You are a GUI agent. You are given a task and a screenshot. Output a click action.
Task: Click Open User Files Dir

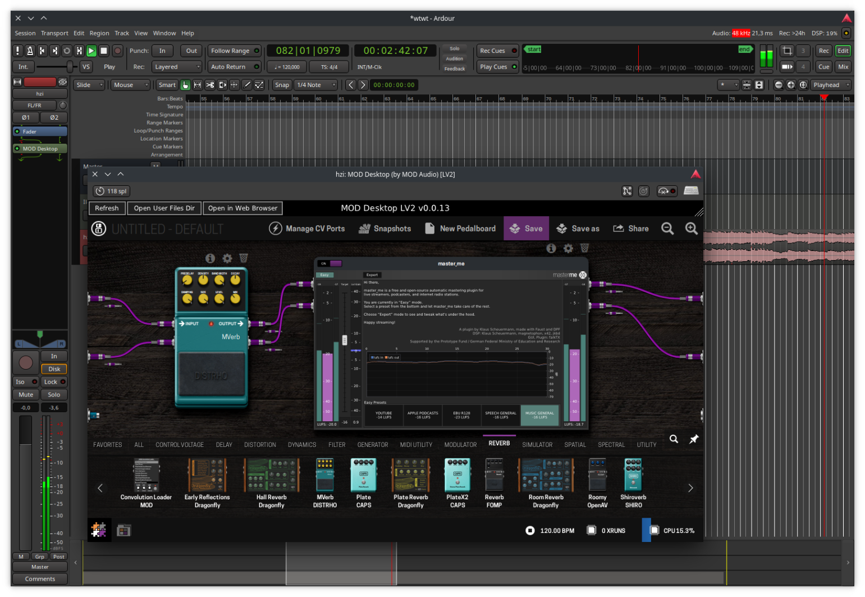coord(164,208)
